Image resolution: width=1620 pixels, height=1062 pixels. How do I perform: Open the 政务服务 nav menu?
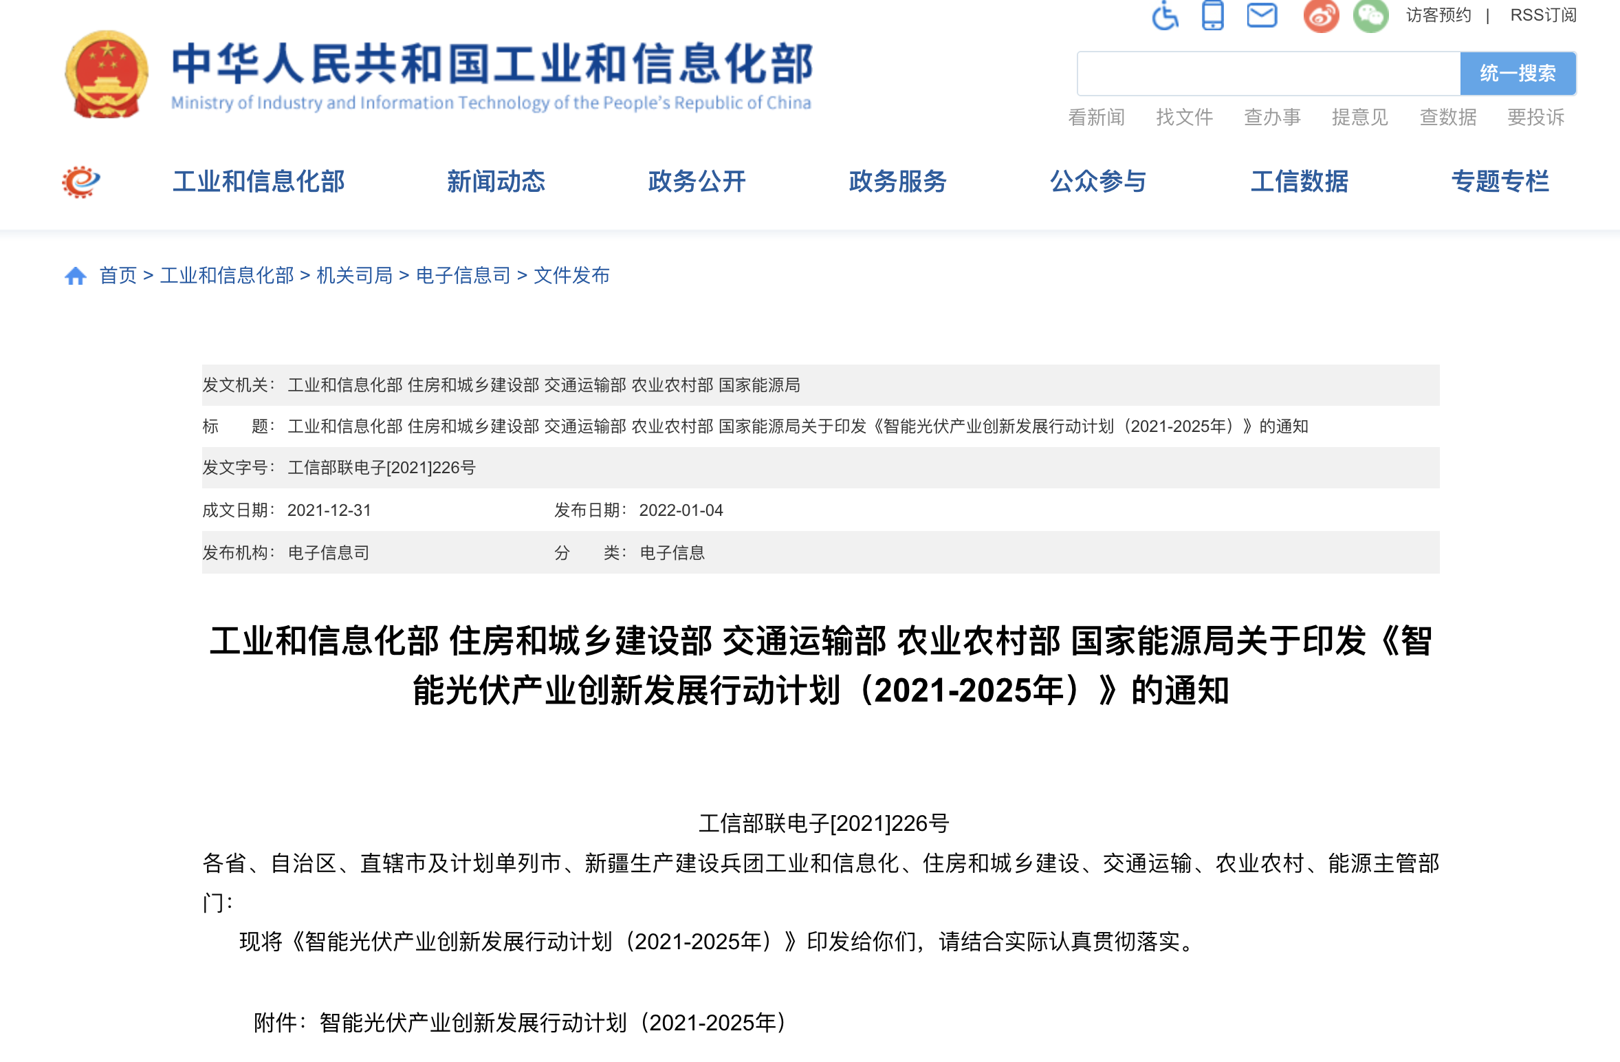(897, 182)
